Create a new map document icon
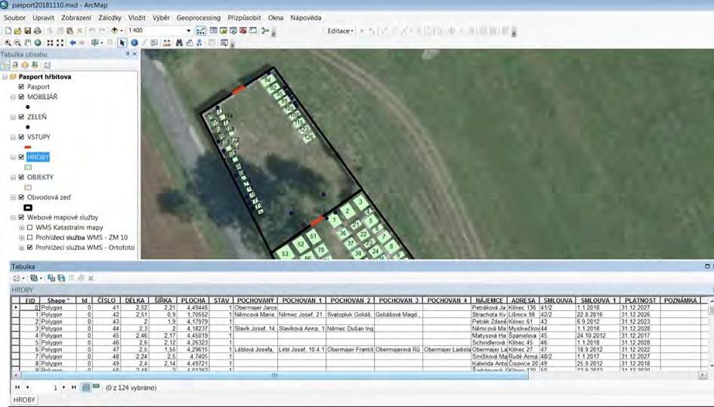The image size is (714, 407). click(8, 30)
